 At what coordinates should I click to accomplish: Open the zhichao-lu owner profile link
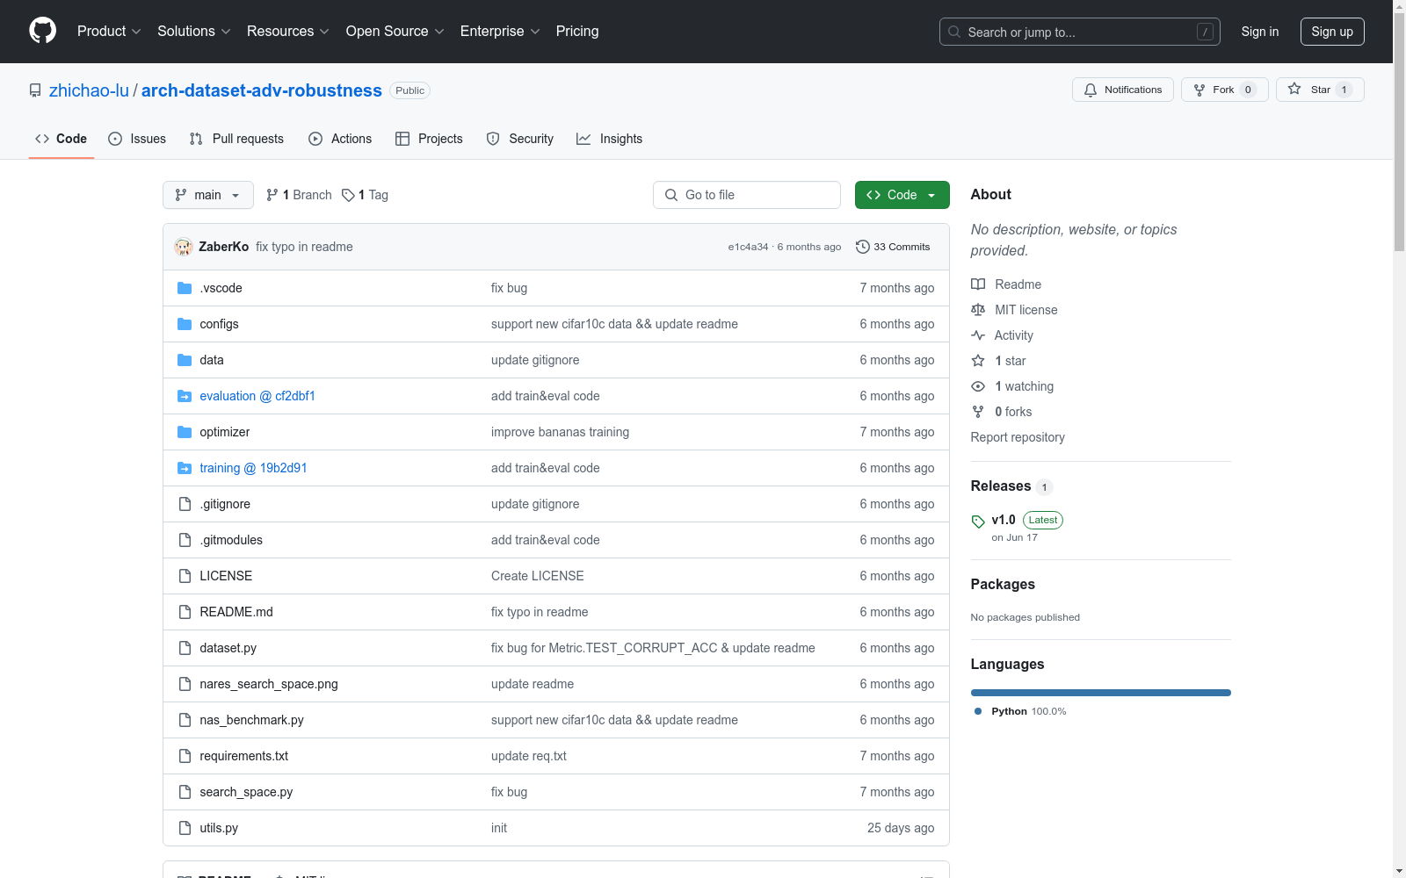click(89, 90)
